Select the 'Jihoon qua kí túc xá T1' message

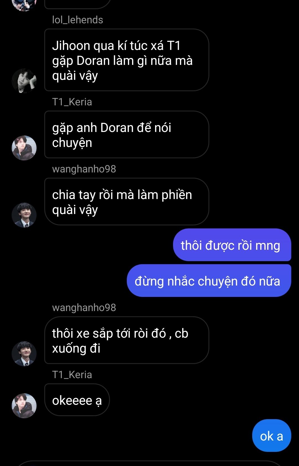(127, 60)
